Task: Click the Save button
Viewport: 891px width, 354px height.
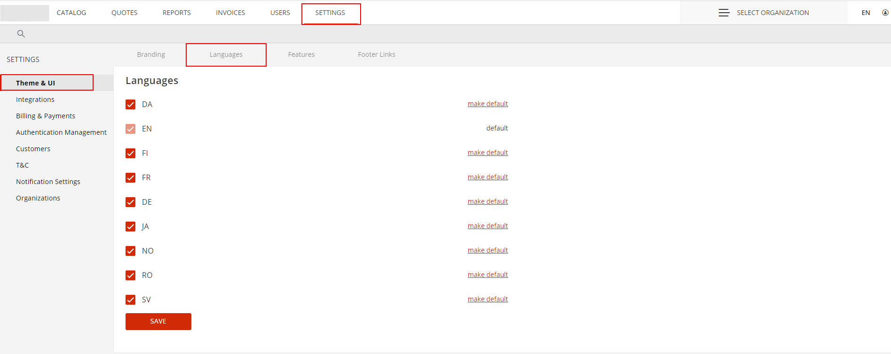Action: (158, 322)
